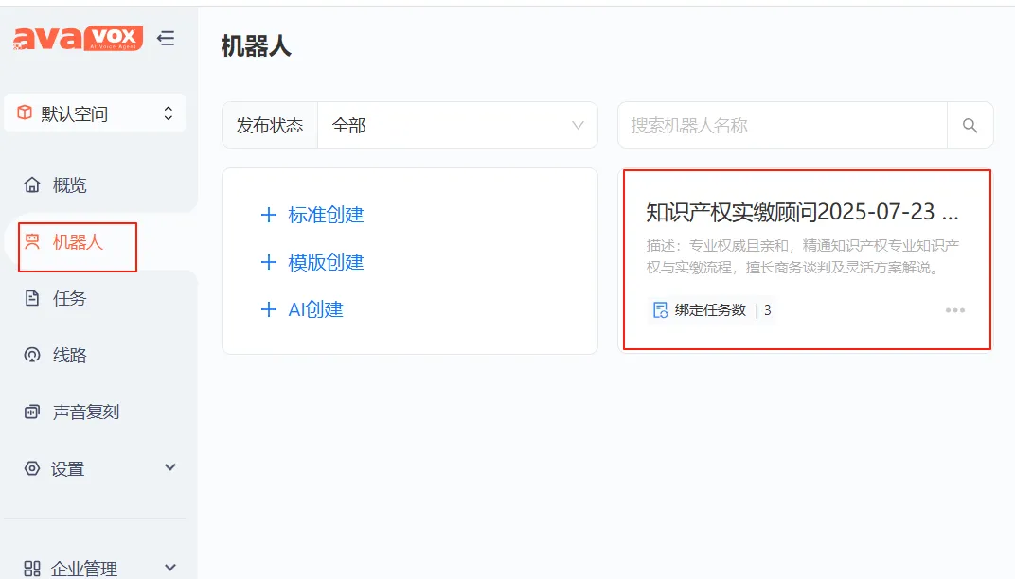Click the avavox logo

pyautogui.click(x=78, y=39)
